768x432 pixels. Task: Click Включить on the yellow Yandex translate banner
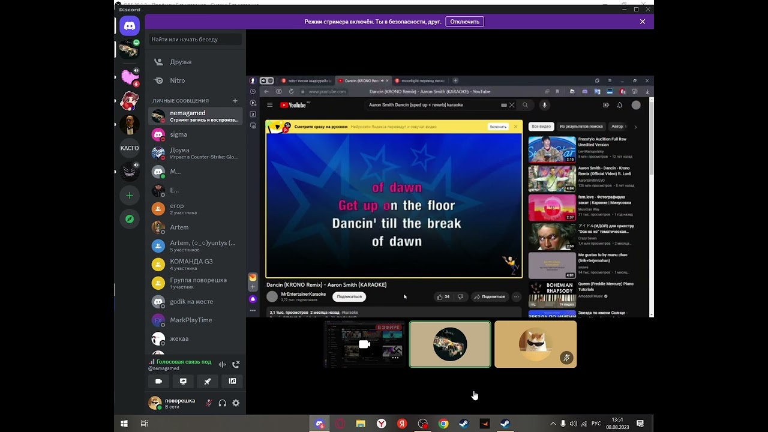(498, 127)
